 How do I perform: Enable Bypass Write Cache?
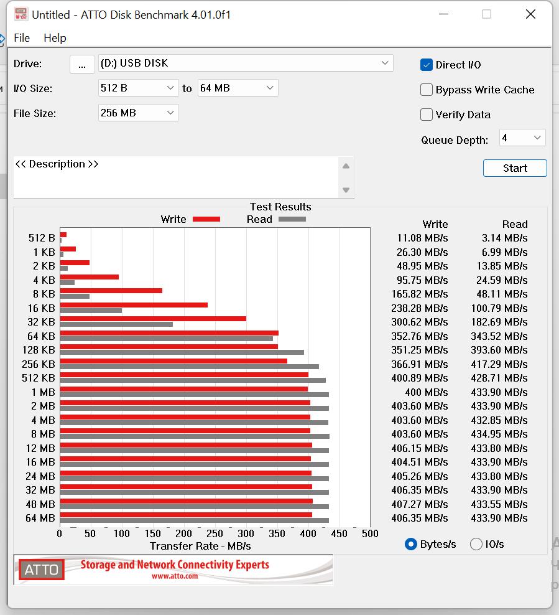[426, 90]
